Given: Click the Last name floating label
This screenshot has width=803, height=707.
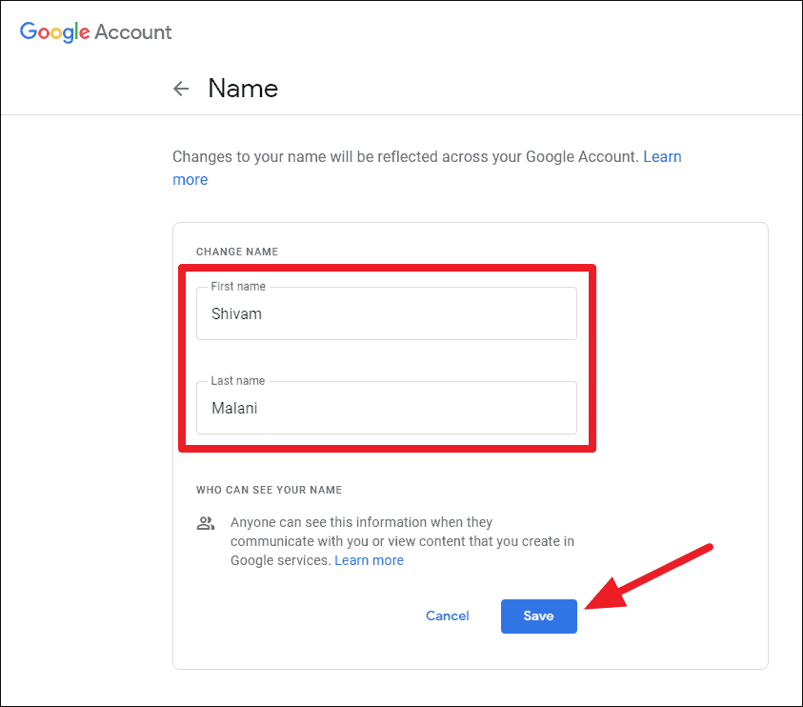Looking at the screenshot, I should pyautogui.click(x=236, y=380).
